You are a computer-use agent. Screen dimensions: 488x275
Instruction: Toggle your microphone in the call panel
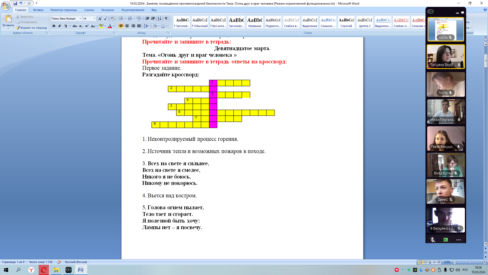pos(433,240)
